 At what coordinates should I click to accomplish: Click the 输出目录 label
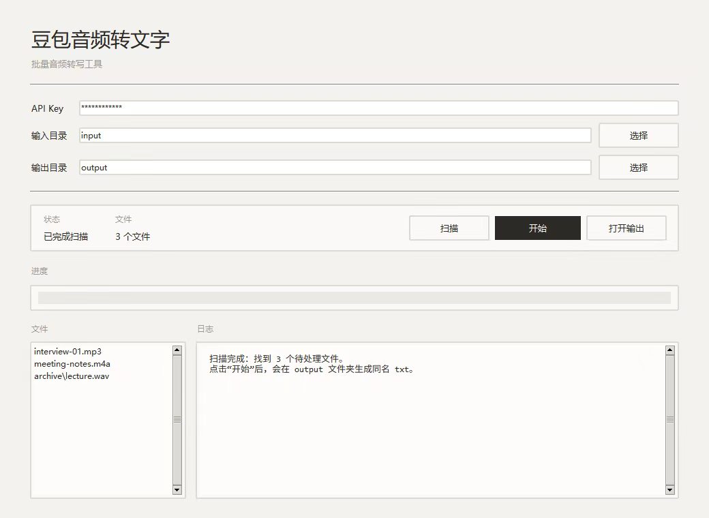pyautogui.click(x=49, y=168)
